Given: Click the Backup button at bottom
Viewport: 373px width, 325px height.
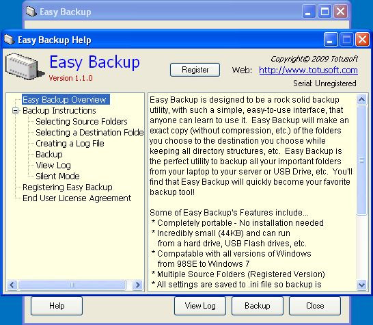Looking at the screenshot, I should 258,306.
